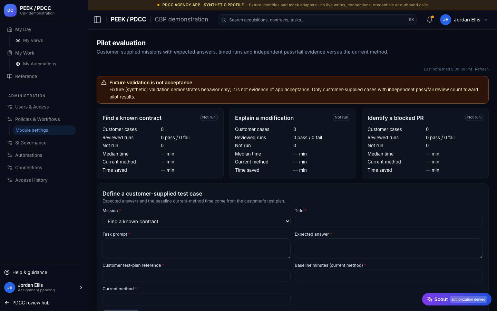The width and height of the screenshot is (497, 311).
Task: Click the JE avatar beside Jordan Ellis in header
Action: (x=446, y=20)
